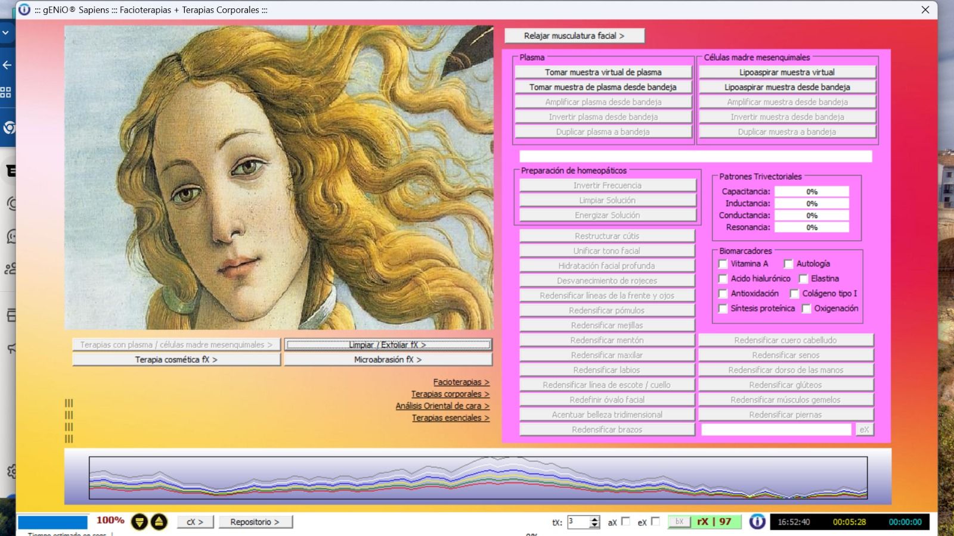Click the long white text field below Plasma

pyautogui.click(x=696, y=157)
